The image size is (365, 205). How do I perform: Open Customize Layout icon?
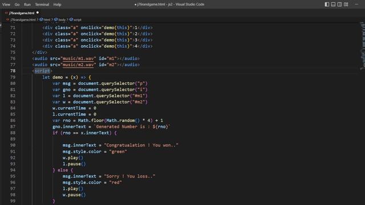346,5
